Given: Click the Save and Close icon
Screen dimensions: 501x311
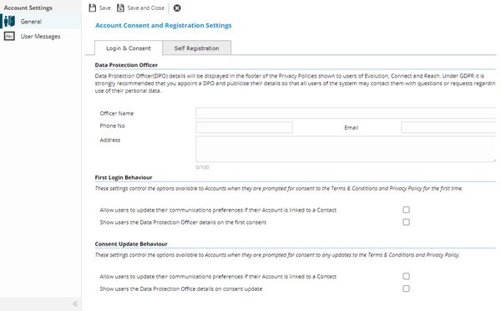Looking at the screenshot, I should point(120,8).
